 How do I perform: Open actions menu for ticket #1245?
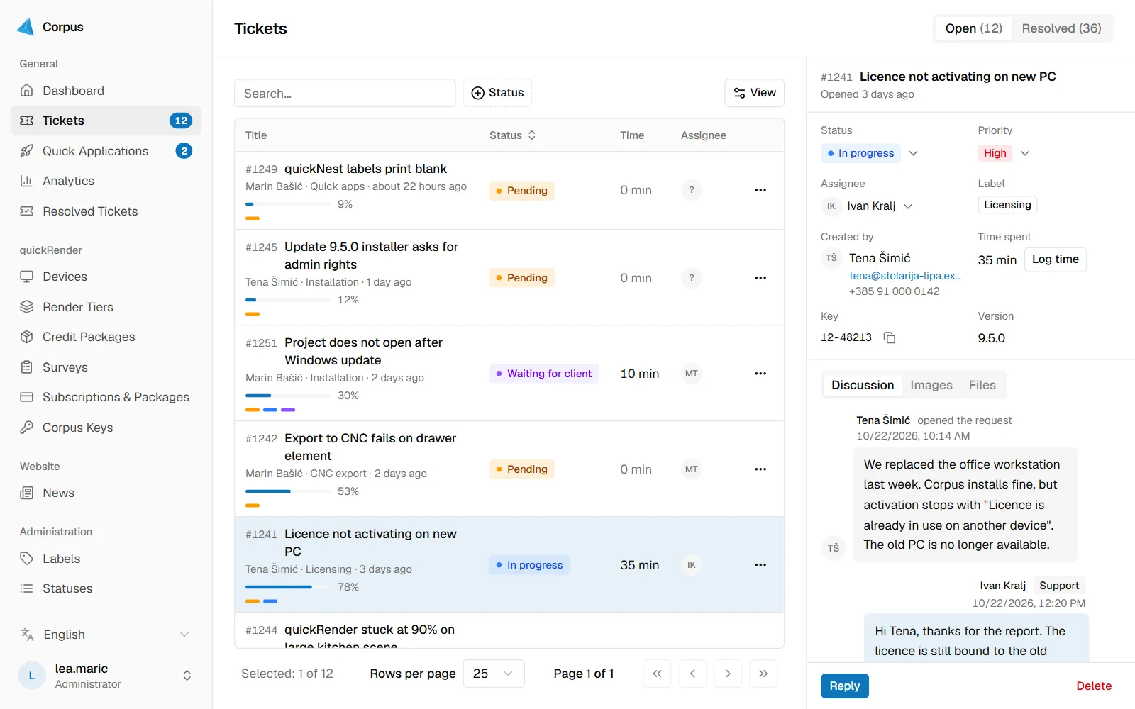(760, 278)
